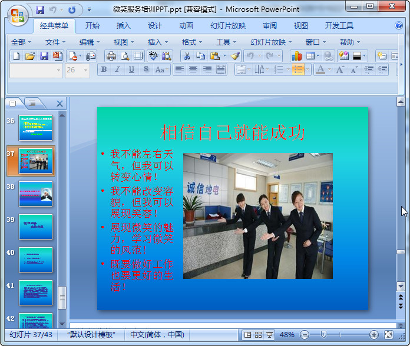Click the Office button logo
This screenshot has width=410, height=346.
(x=18, y=15)
